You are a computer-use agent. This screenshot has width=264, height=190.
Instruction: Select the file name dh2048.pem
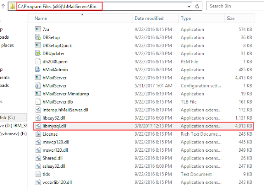(55, 61)
